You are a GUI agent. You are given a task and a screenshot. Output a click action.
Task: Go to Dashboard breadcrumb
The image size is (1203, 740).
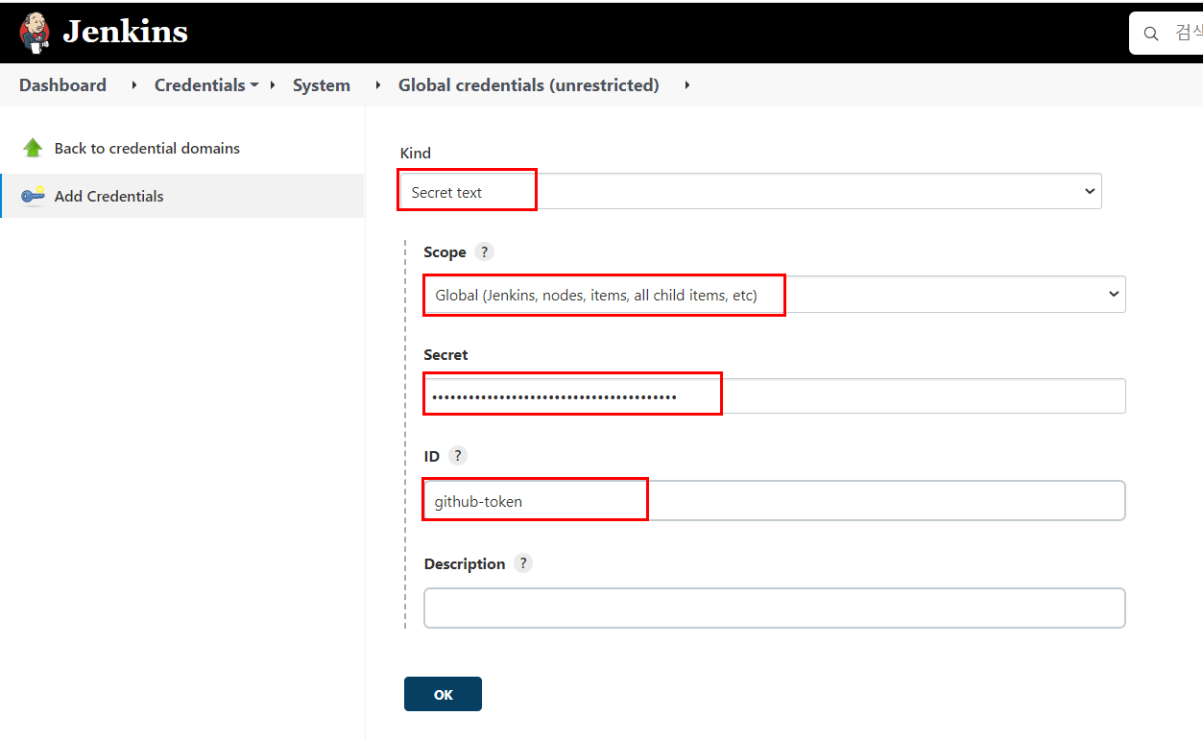[62, 85]
